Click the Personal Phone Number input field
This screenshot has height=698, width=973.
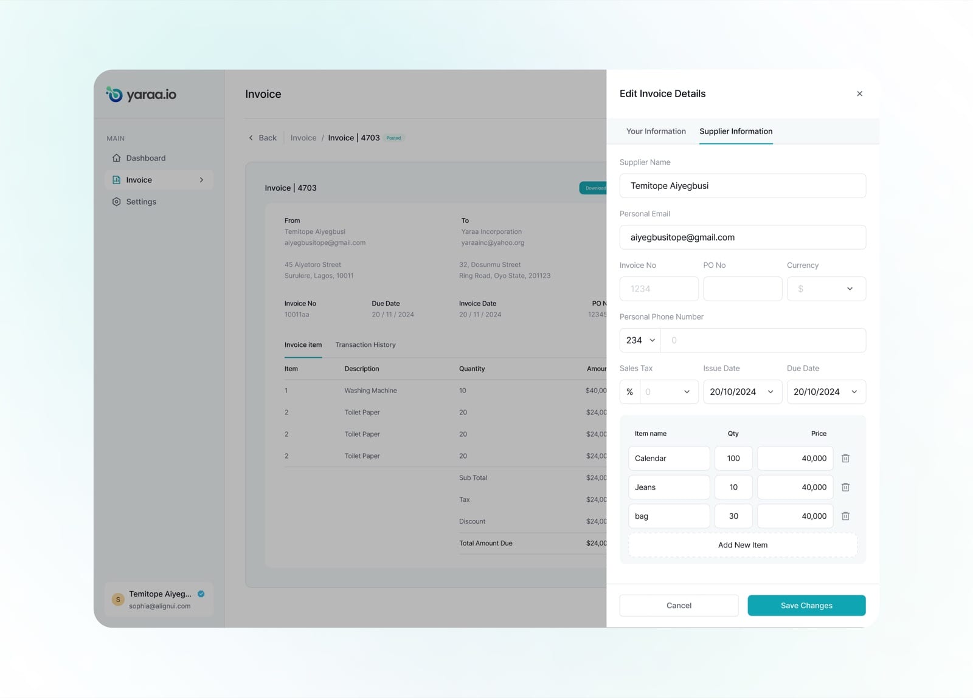[763, 340]
